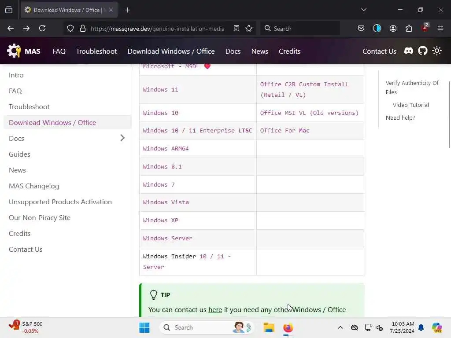The width and height of the screenshot is (451, 338).
Task: Bookmark this page with star icon
Action: tap(249, 29)
